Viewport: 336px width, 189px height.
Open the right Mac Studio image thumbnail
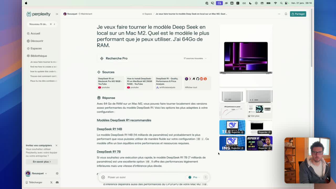coord(259,96)
